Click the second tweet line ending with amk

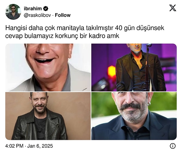62,36
